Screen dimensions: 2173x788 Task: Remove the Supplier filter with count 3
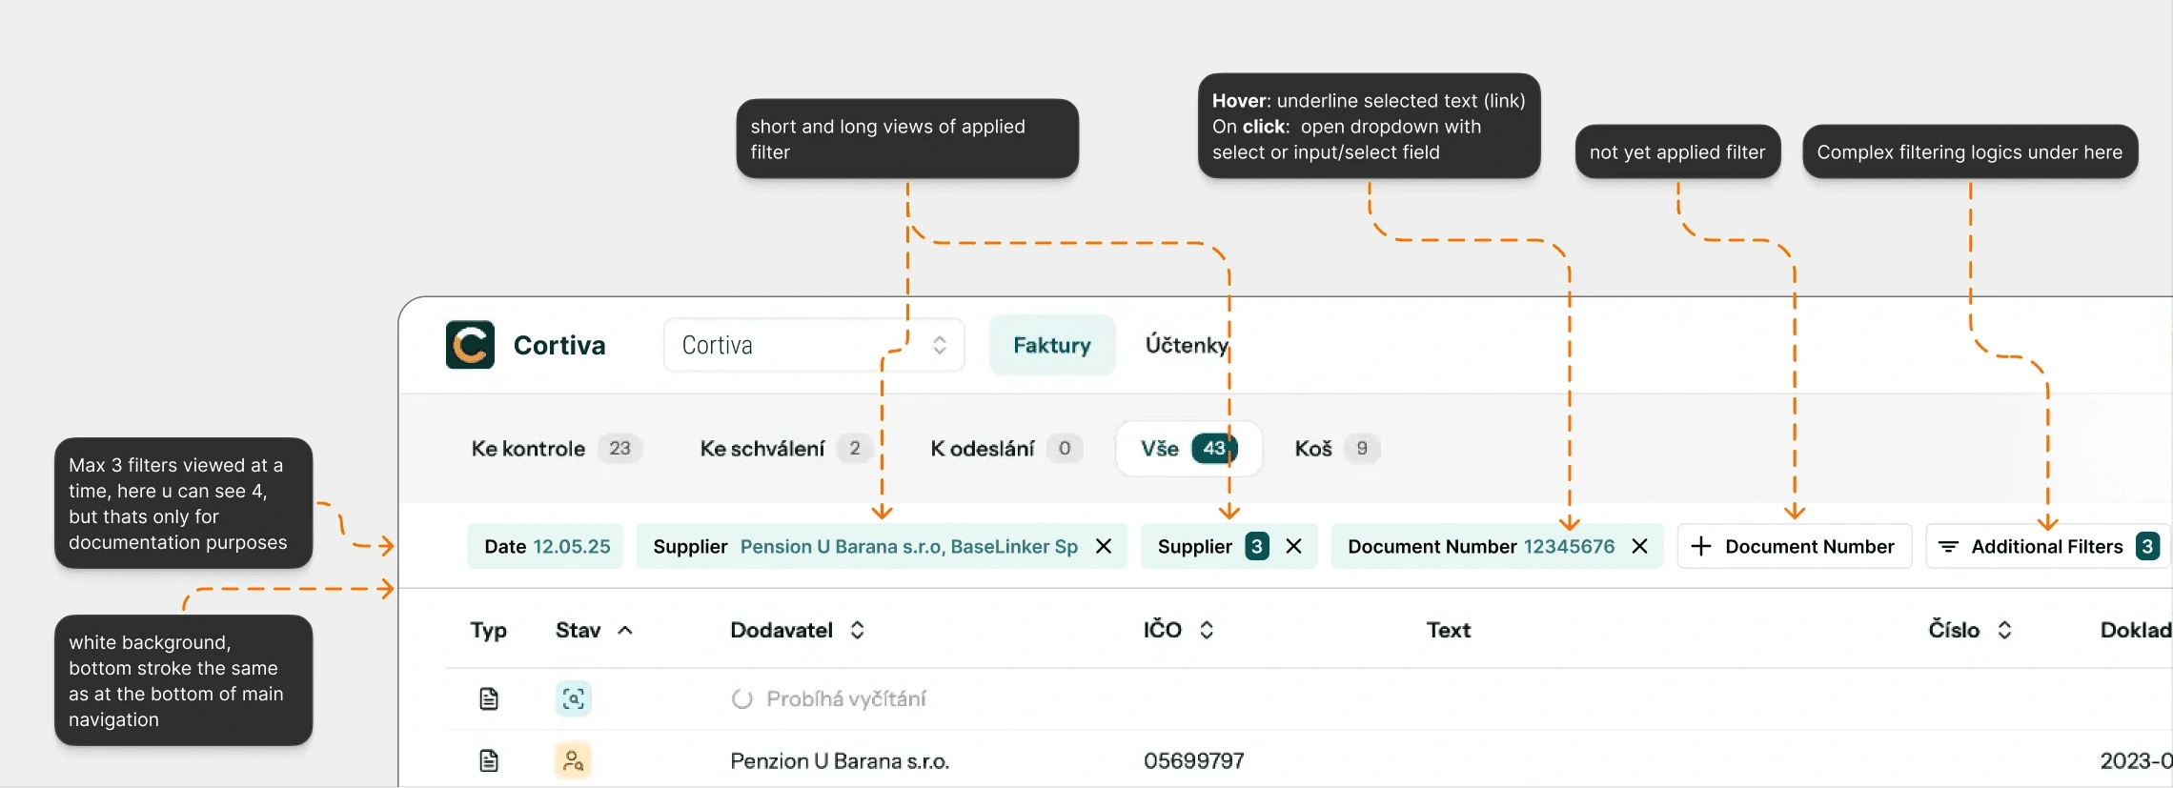(1293, 547)
